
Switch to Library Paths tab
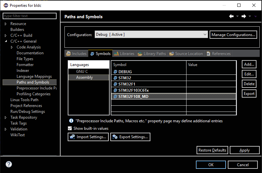coord(152,54)
